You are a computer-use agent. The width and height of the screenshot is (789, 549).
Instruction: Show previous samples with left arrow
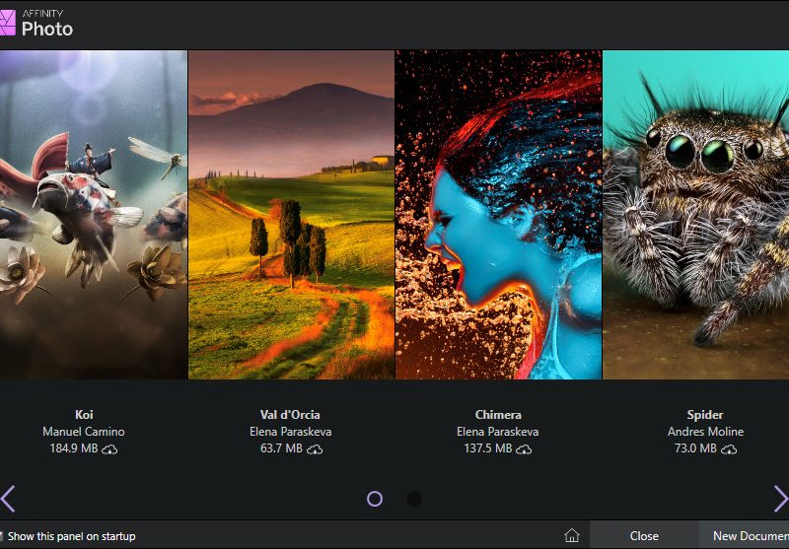coord(8,499)
